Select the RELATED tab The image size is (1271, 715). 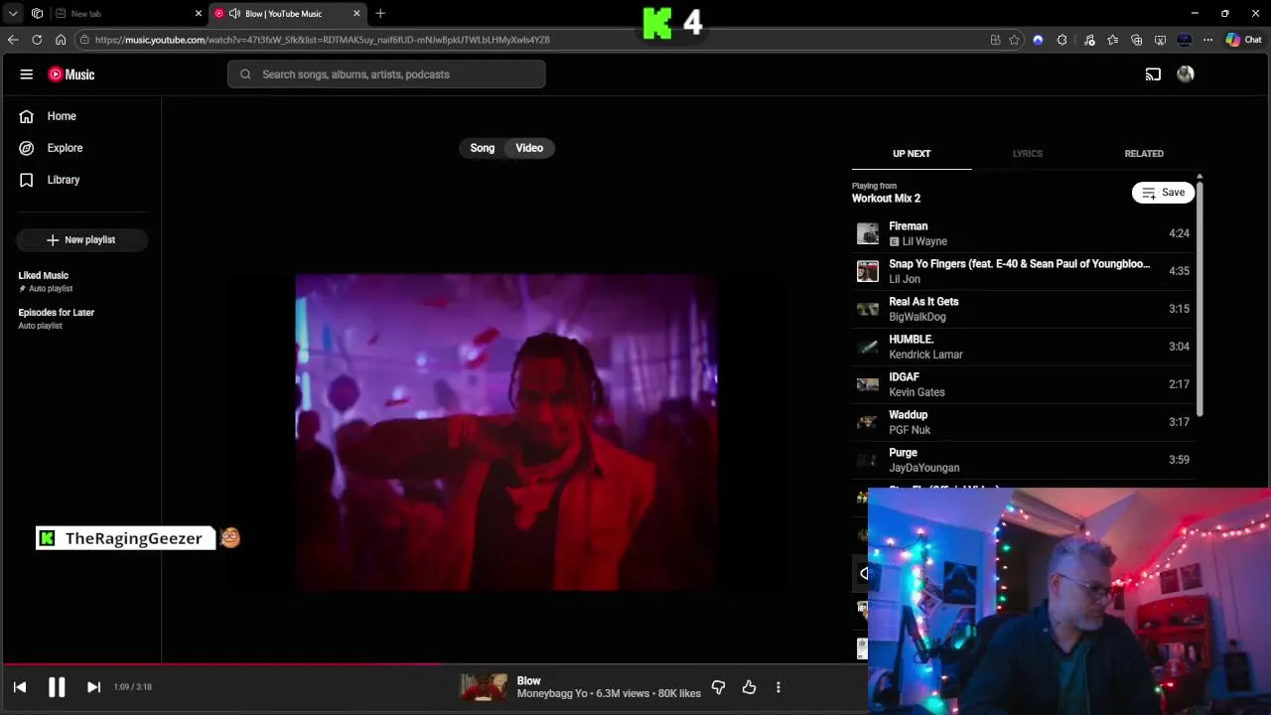[x=1144, y=154]
